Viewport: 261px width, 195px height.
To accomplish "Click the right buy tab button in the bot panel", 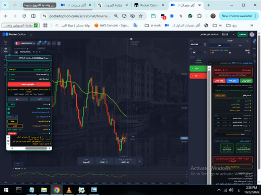I will [x=40, y=99].
